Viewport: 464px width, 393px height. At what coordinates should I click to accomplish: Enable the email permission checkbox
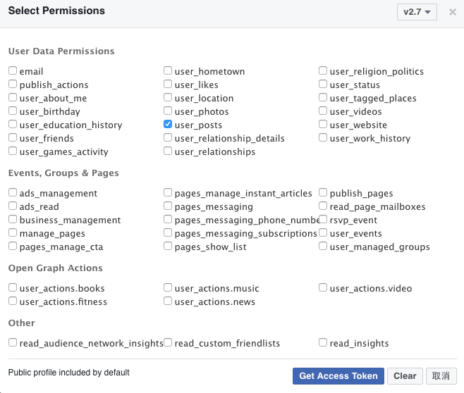13,71
